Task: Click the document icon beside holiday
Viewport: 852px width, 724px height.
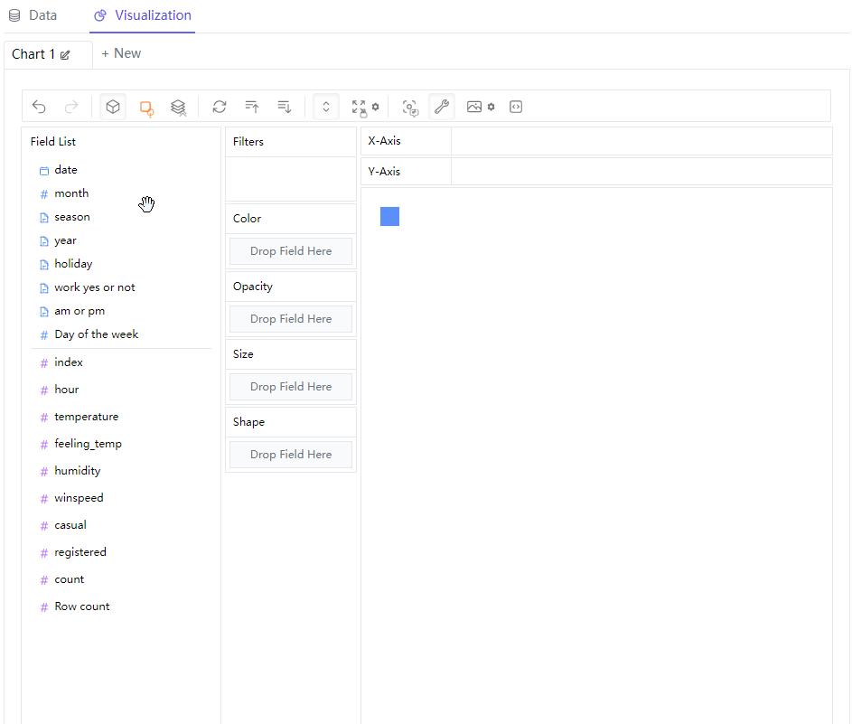Action: pos(44,265)
